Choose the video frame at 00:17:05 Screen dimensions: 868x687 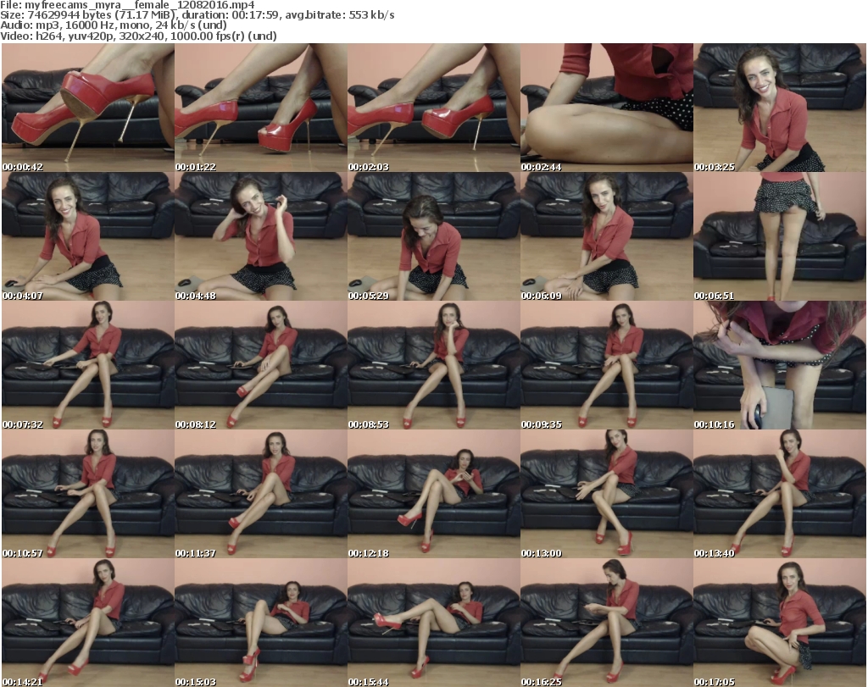click(x=780, y=623)
